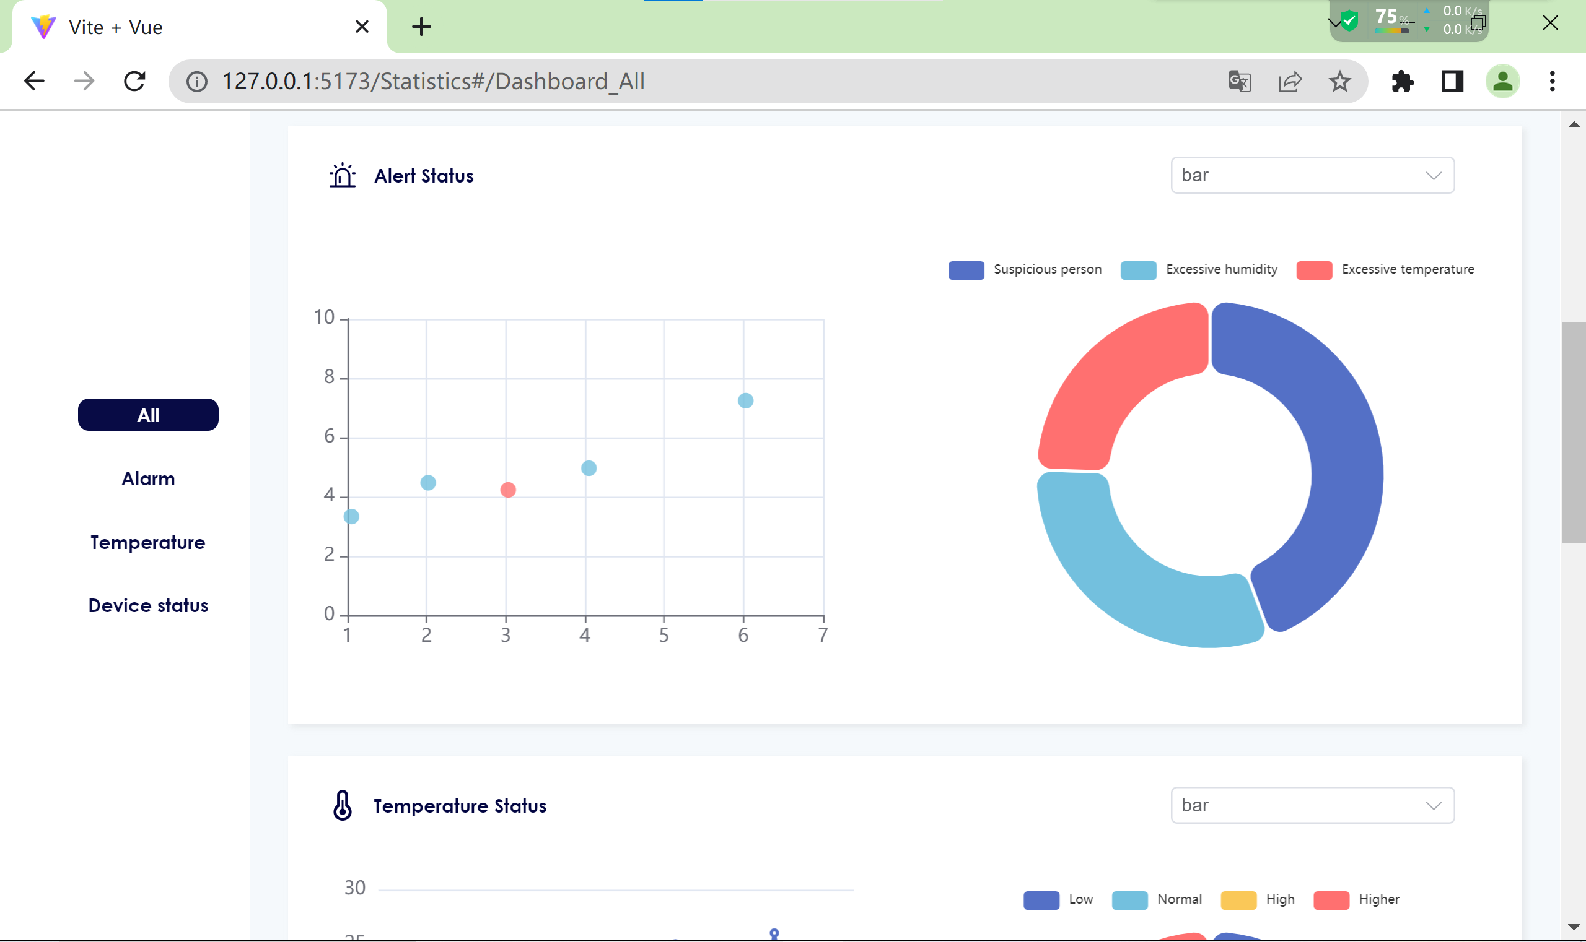The image size is (1586, 942).
Task: Click the blue scatter point at x=4
Action: click(x=589, y=469)
